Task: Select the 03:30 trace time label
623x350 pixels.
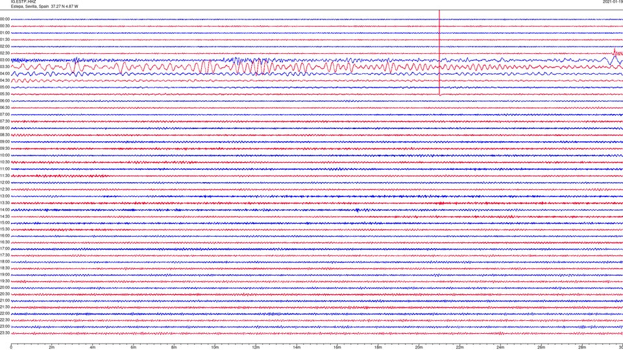Action: click(5, 67)
